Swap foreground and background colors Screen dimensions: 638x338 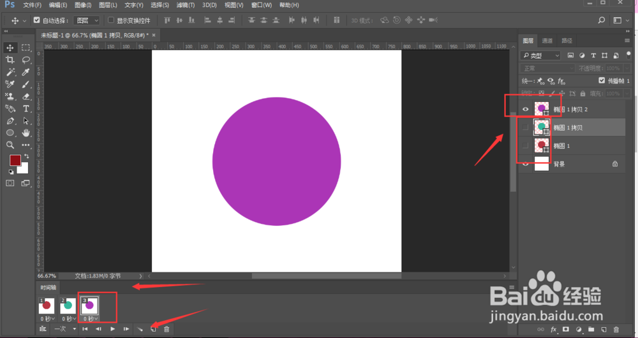(27, 156)
